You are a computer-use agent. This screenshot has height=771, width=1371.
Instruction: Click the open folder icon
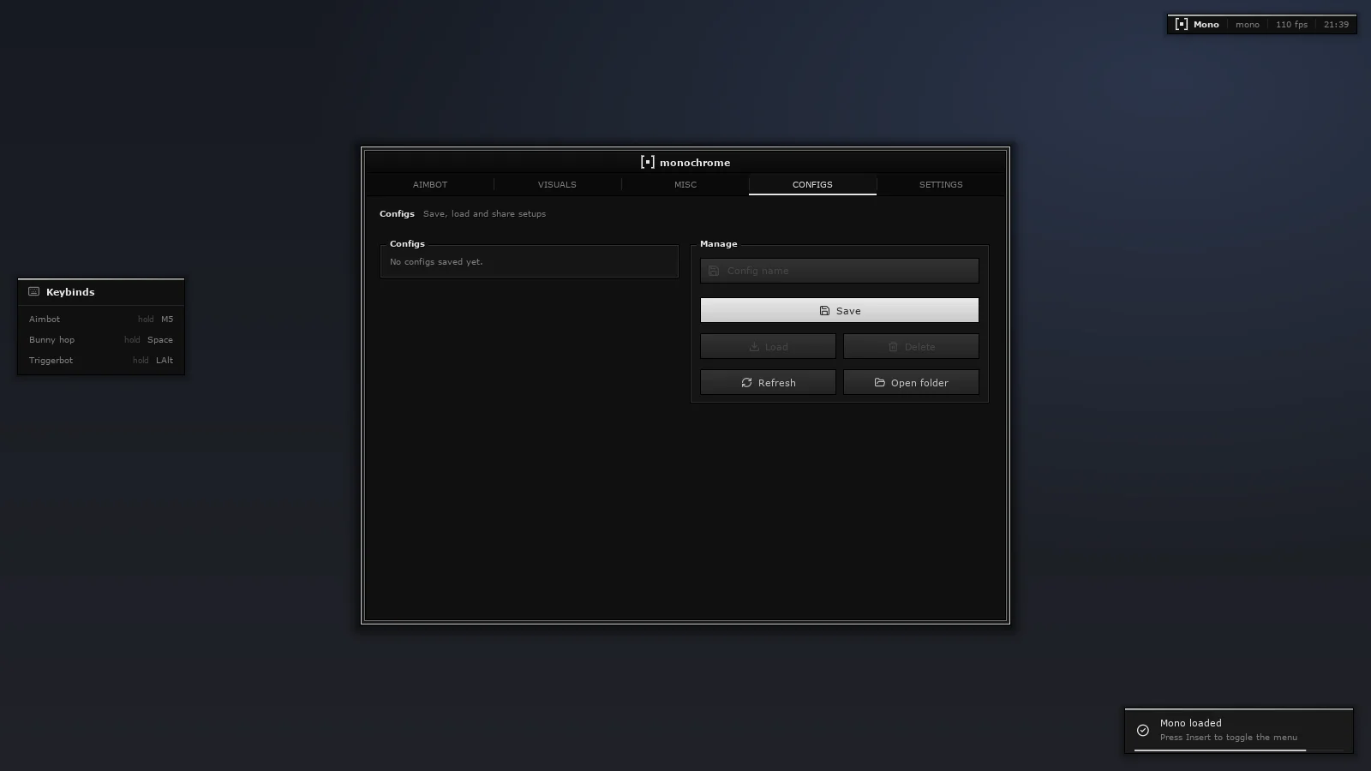point(879,383)
